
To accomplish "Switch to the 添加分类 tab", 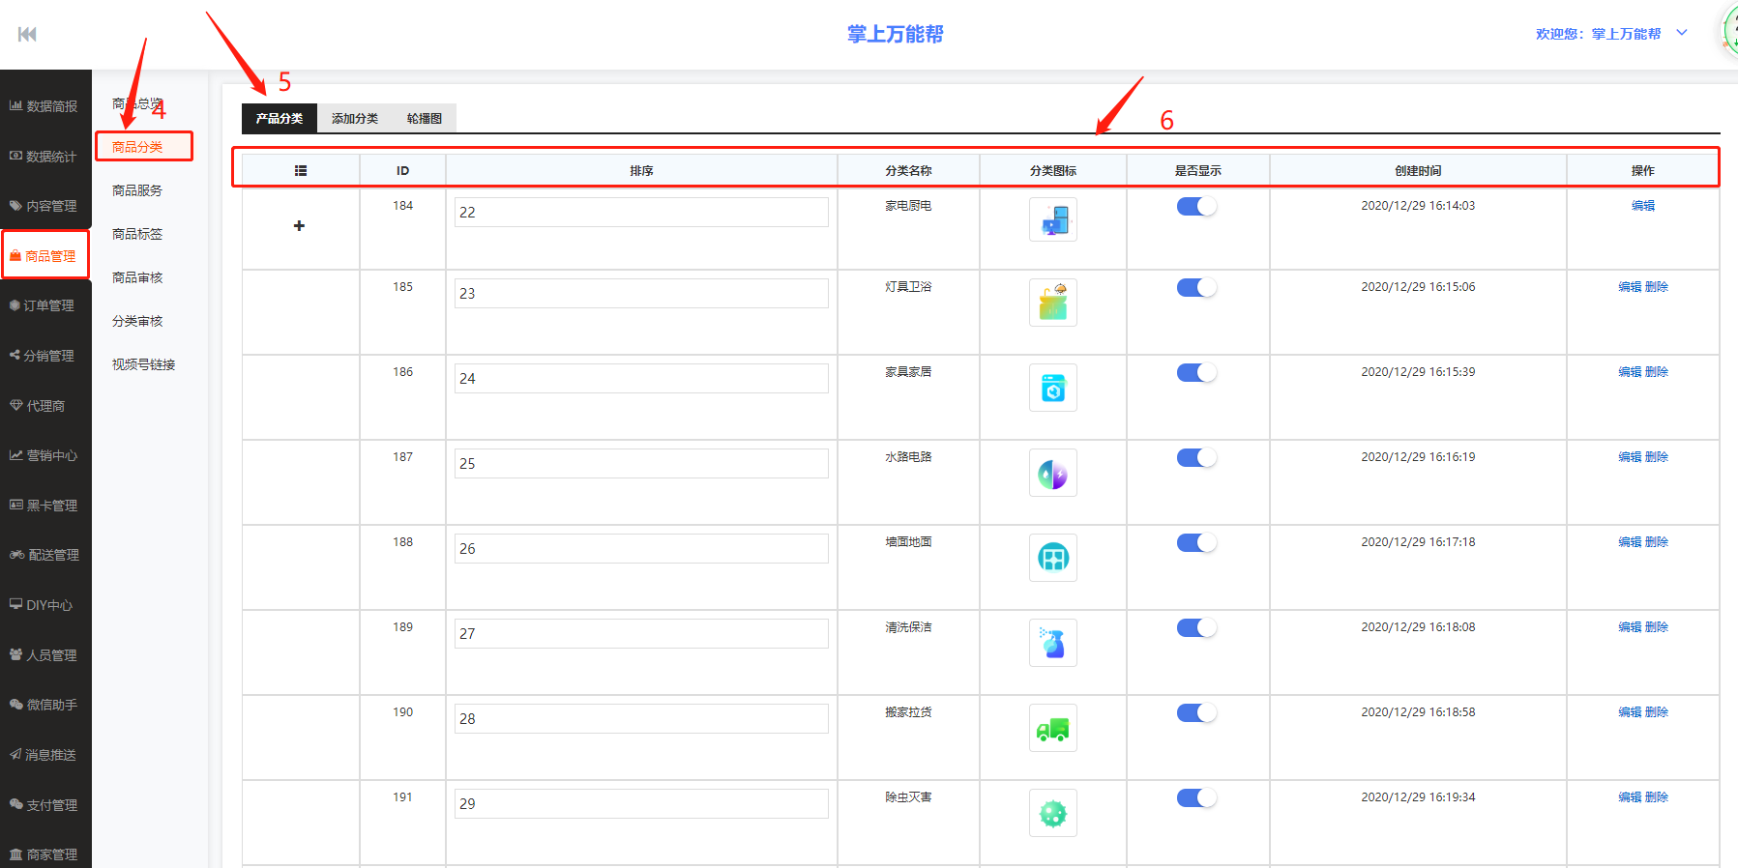I will pyautogui.click(x=355, y=119).
